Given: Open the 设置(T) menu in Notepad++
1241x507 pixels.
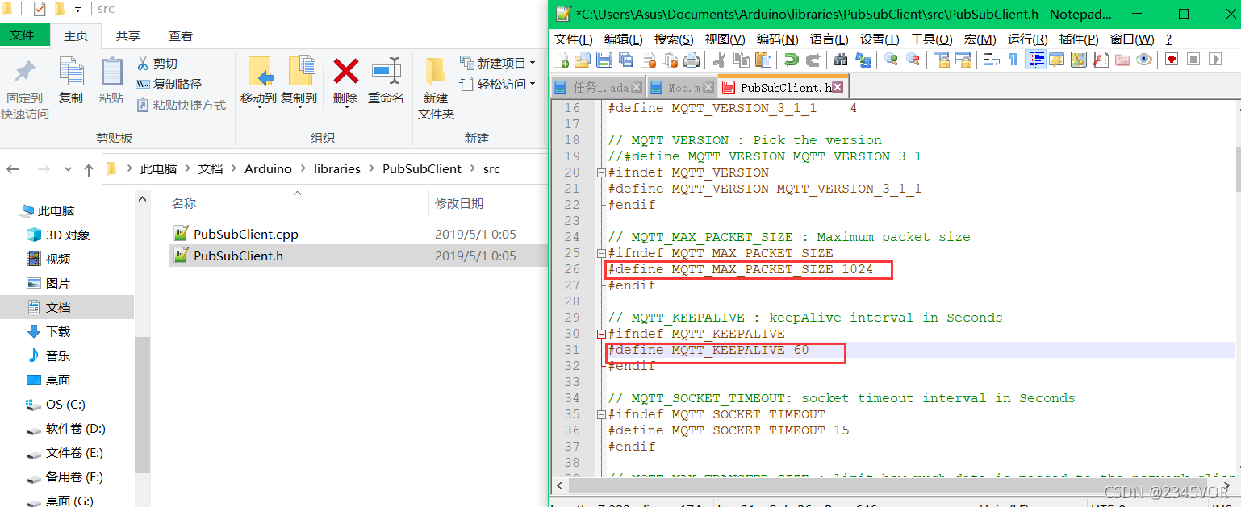Looking at the screenshot, I should coord(880,39).
